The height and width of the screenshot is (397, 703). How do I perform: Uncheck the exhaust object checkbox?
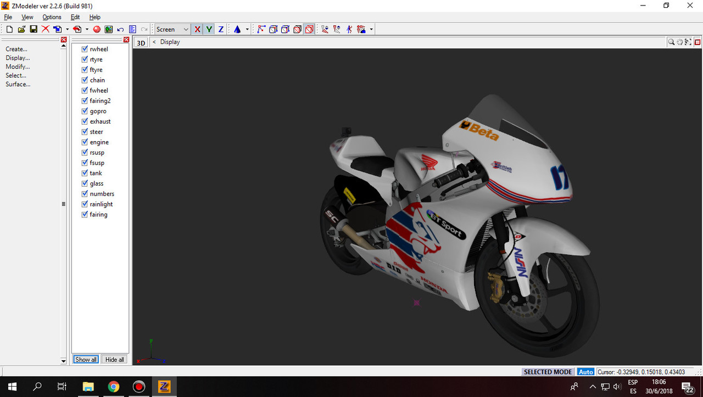(85, 121)
